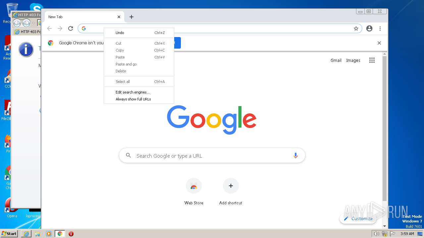
Task: Choose Select all menu entry
Action: [139, 82]
